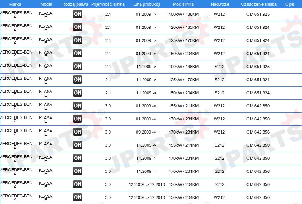
Task: Click ON badge for W212 OM 642.856 row
Action: coord(78,132)
